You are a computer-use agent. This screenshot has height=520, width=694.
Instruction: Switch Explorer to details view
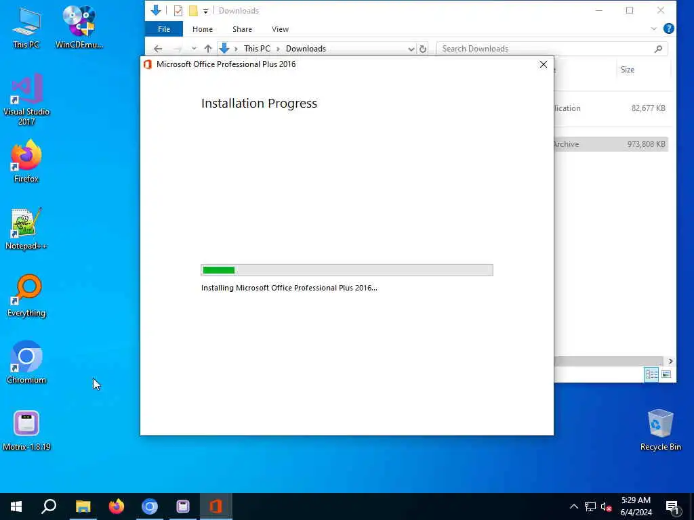(x=651, y=374)
